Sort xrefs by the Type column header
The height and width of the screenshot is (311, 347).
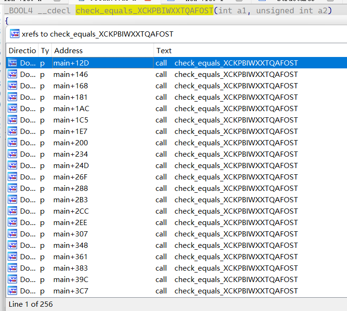click(45, 51)
